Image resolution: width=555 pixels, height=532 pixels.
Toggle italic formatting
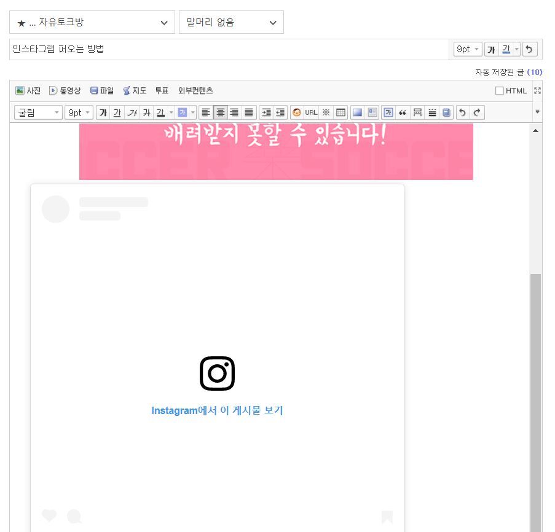[x=132, y=113]
